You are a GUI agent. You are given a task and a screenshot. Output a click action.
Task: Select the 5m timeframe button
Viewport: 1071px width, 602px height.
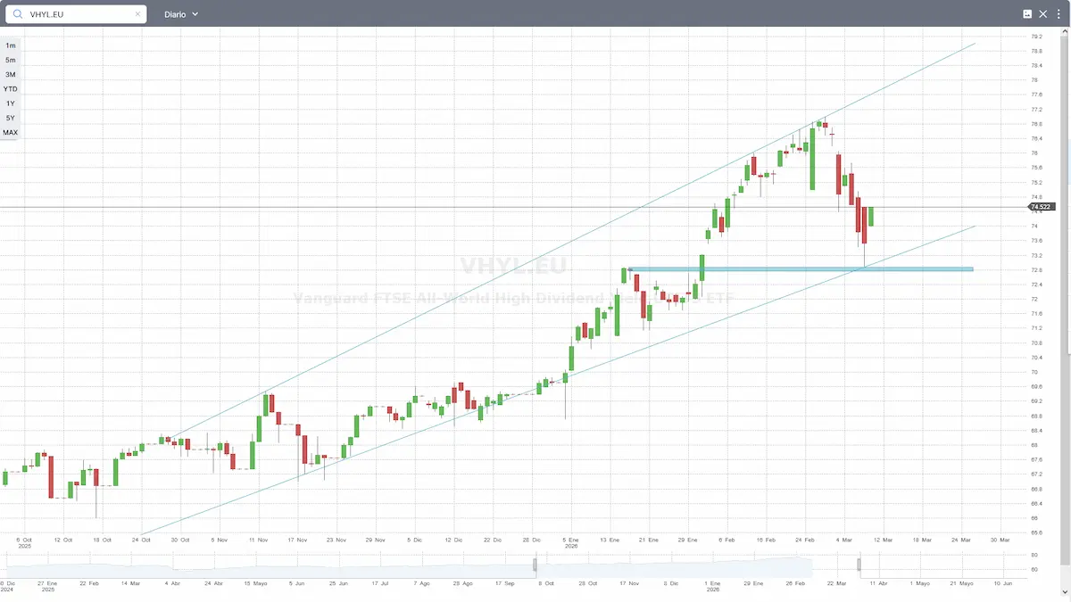[x=10, y=60]
